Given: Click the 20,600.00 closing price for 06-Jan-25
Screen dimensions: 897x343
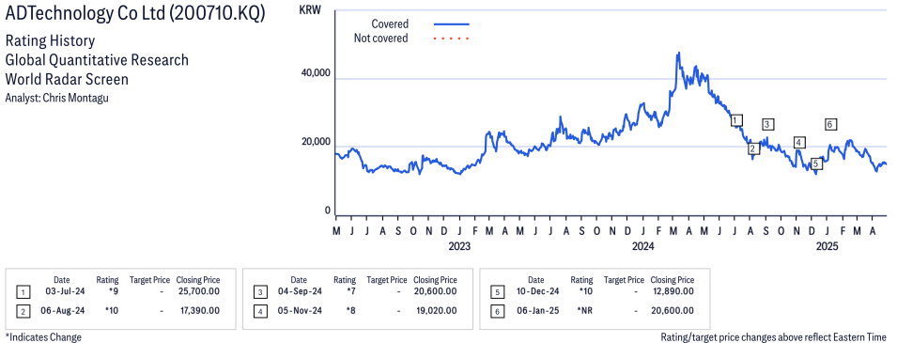Looking at the screenshot, I should click(673, 310).
